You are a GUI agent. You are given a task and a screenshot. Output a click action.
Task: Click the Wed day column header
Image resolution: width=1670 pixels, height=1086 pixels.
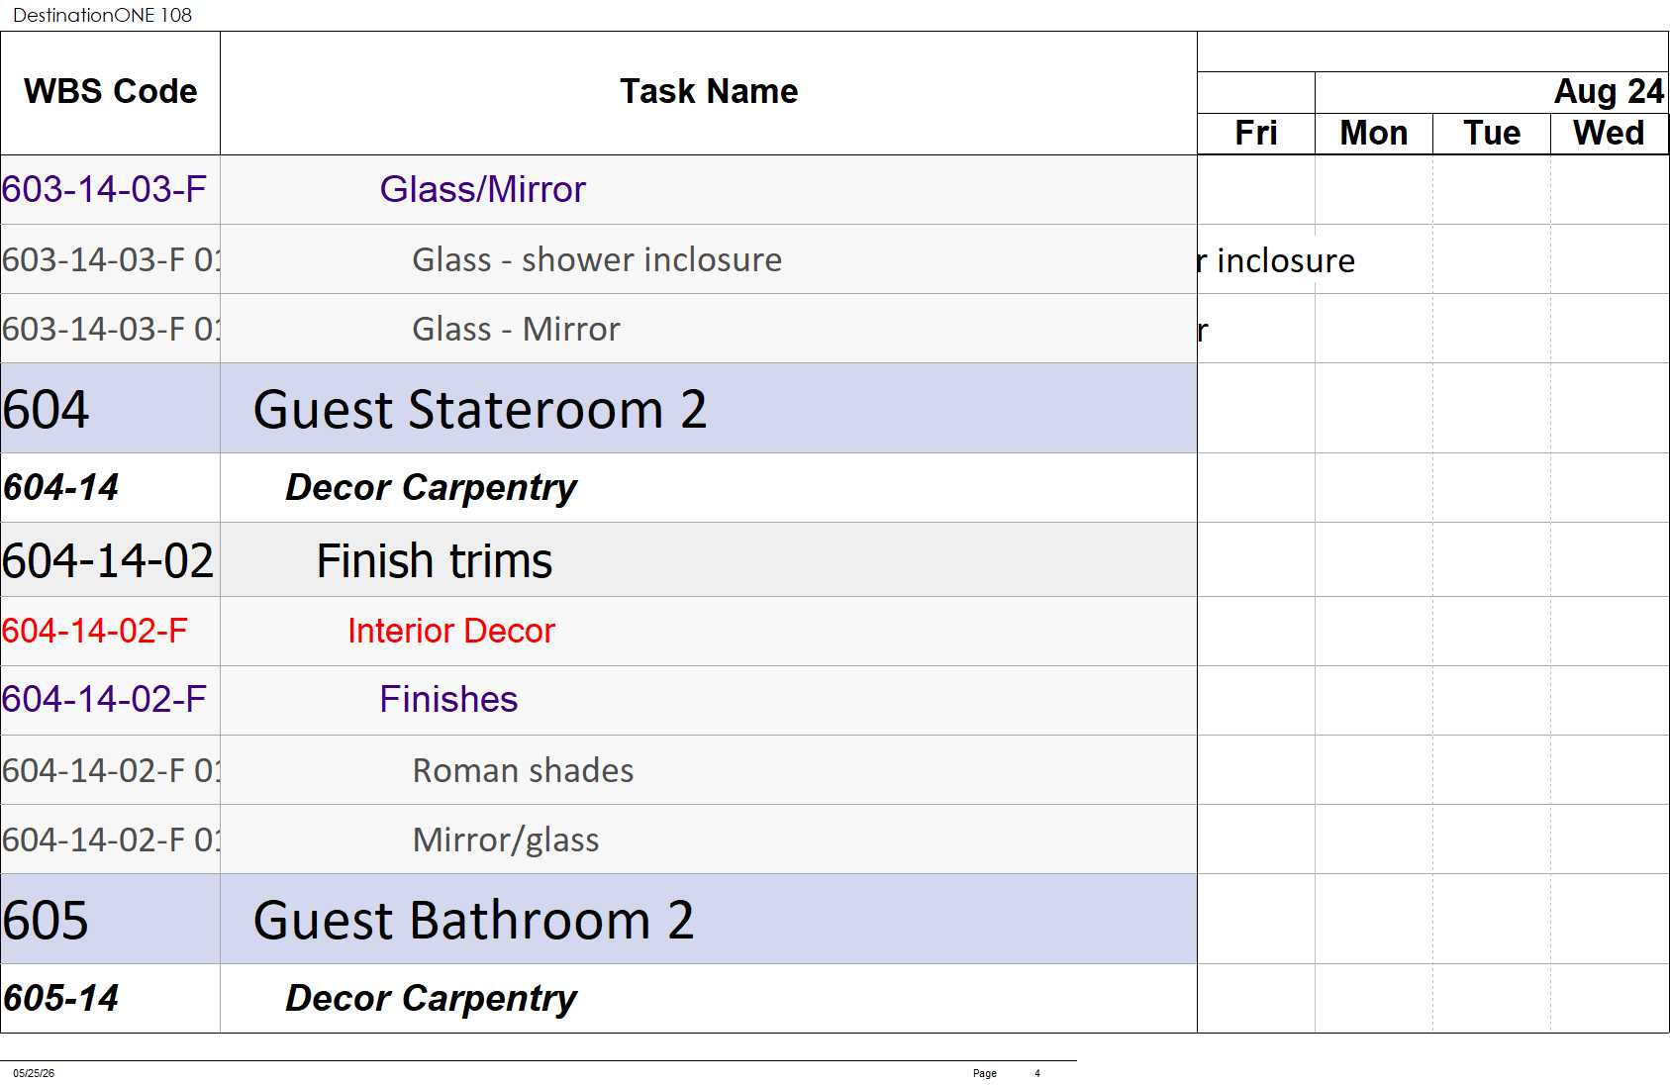(1610, 134)
